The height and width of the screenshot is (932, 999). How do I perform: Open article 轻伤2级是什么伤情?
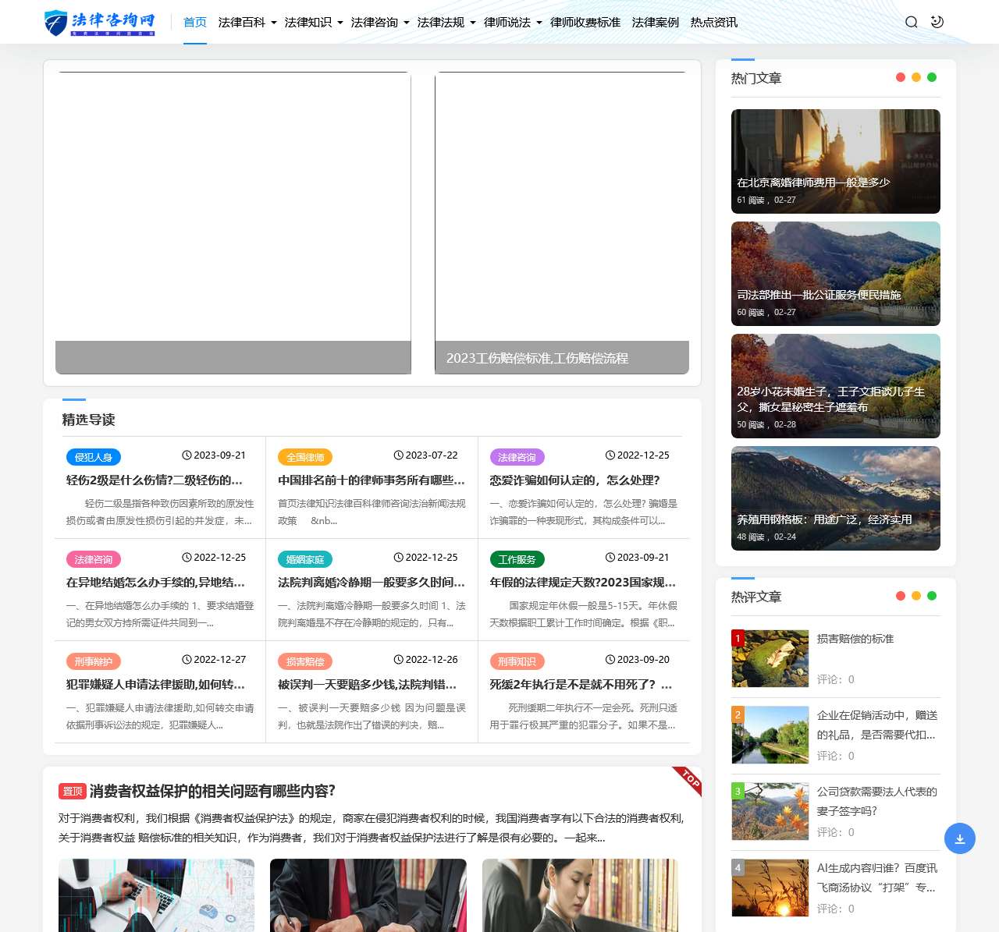155,480
